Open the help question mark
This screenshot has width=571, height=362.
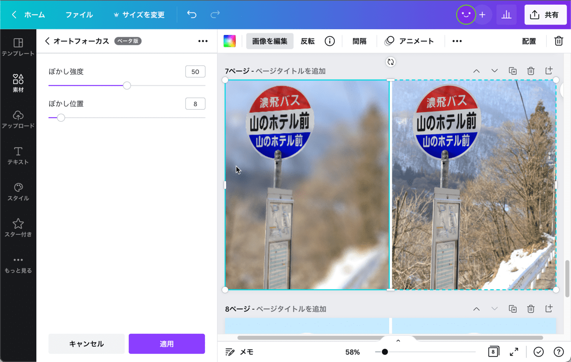(x=558, y=352)
